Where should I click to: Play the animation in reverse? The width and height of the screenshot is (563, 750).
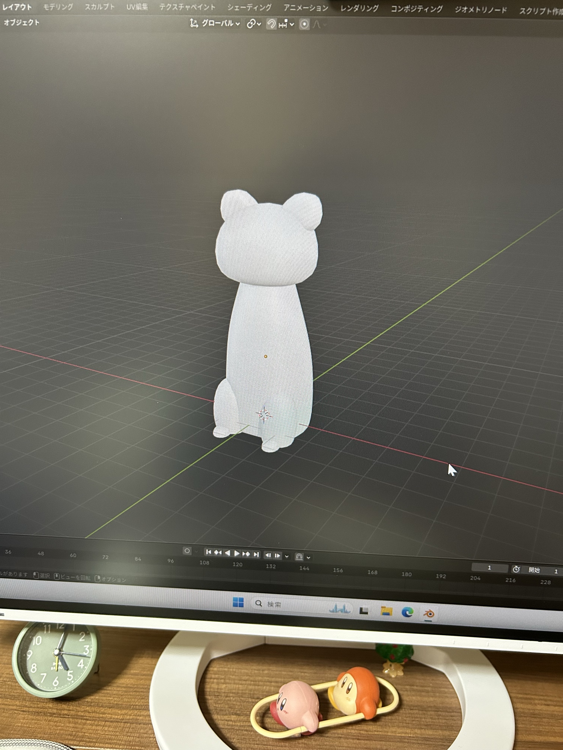point(227,553)
